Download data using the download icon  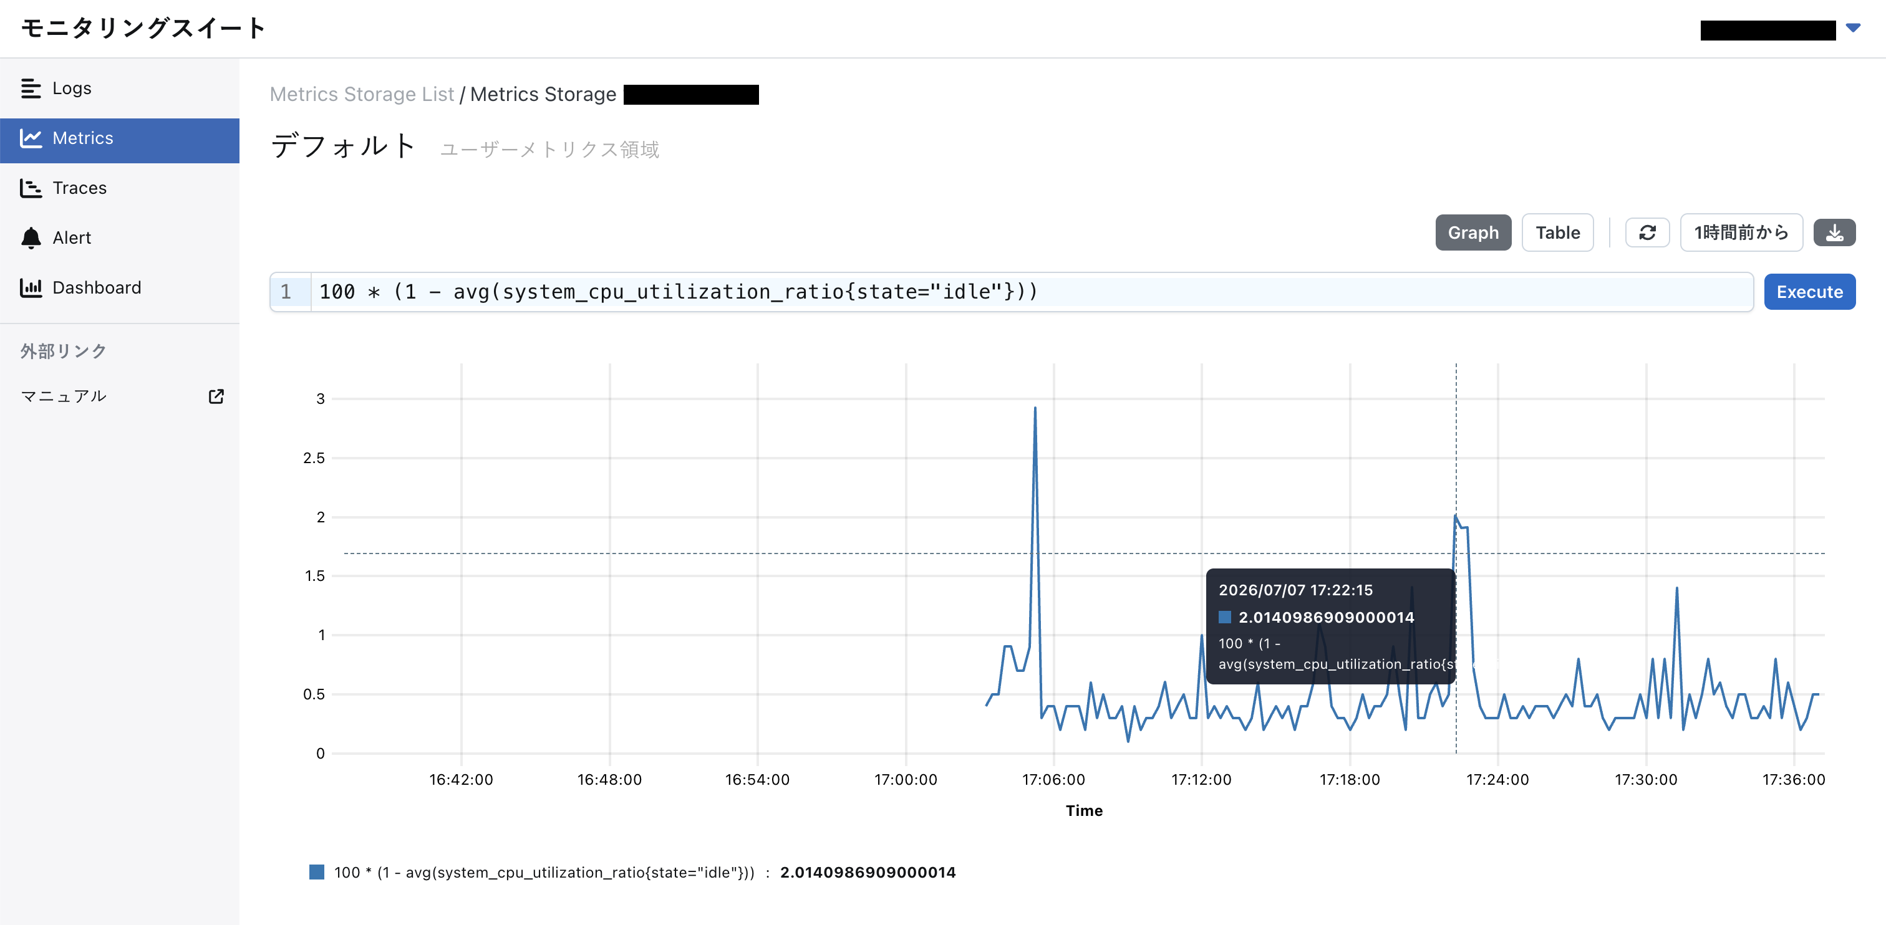pos(1834,232)
